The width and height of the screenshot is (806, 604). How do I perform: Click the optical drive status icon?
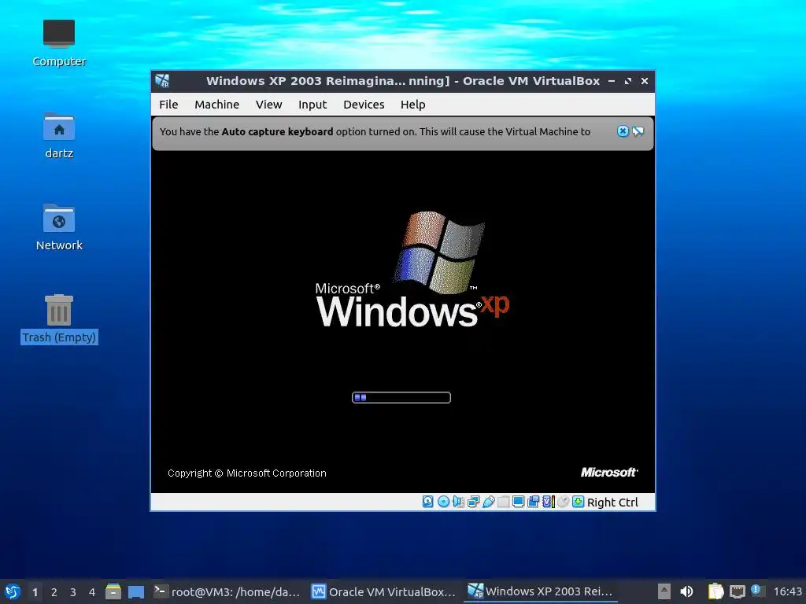pos(443,502)
